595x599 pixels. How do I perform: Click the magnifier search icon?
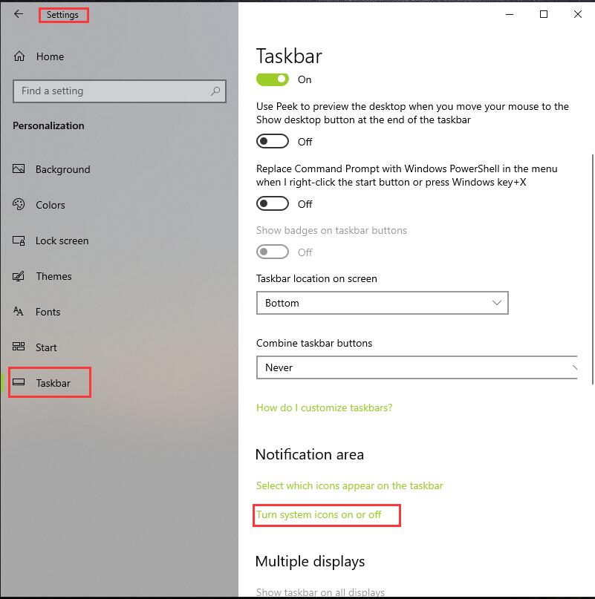215,91
